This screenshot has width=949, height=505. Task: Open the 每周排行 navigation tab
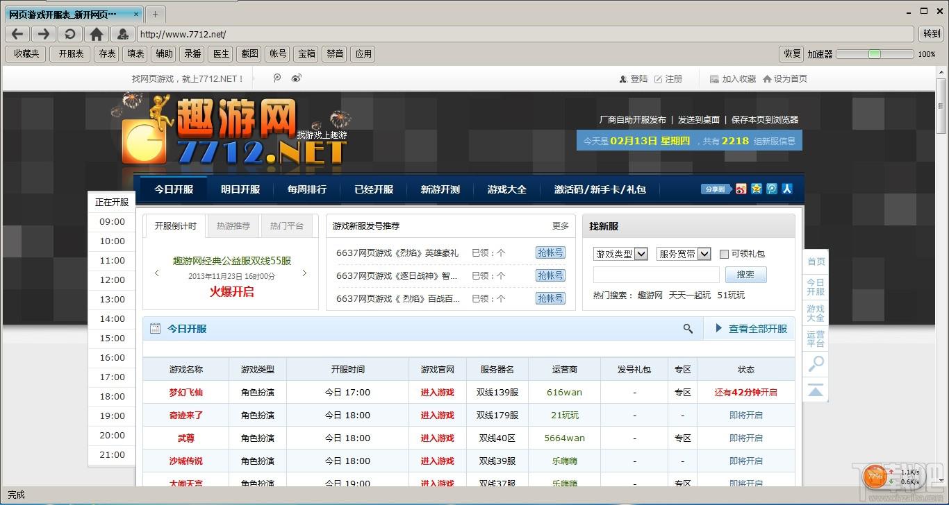pyautogui.click(x=307, y=189)
